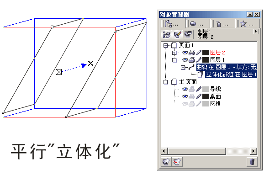The width and height of the screenshot is (264, 186).
Task: Toggle the pencil edit icon for 图层 1
Action: click(x=199, y=60)
